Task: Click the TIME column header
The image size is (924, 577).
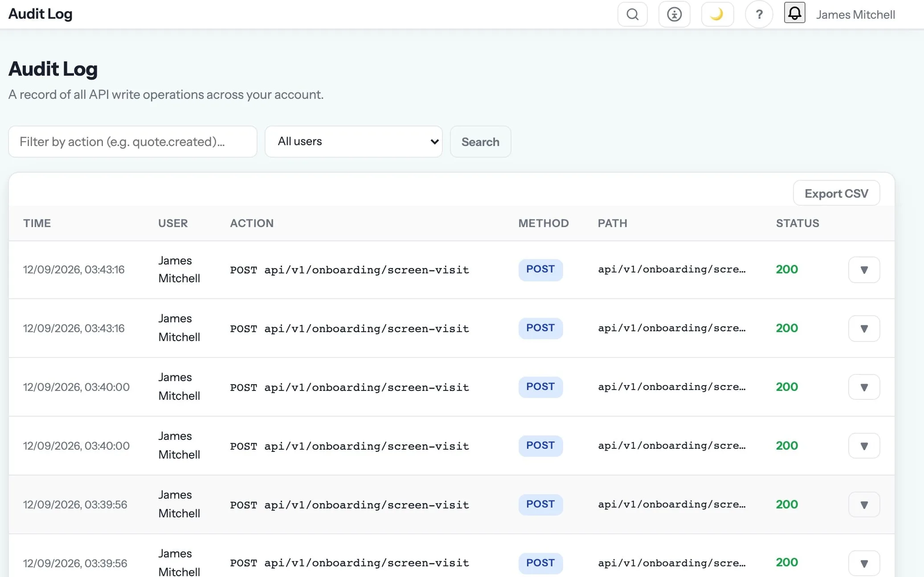Action: pos(37,223)
